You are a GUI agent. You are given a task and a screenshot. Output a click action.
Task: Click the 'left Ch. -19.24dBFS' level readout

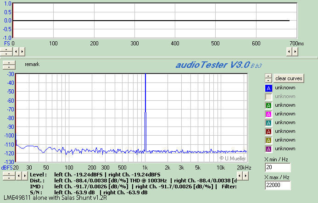pos(78,175)
